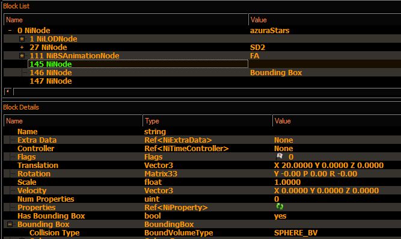Click the SPHERE_BV collision type value
Viewport: 401px width, 239px height.
[x=296, y=233]
